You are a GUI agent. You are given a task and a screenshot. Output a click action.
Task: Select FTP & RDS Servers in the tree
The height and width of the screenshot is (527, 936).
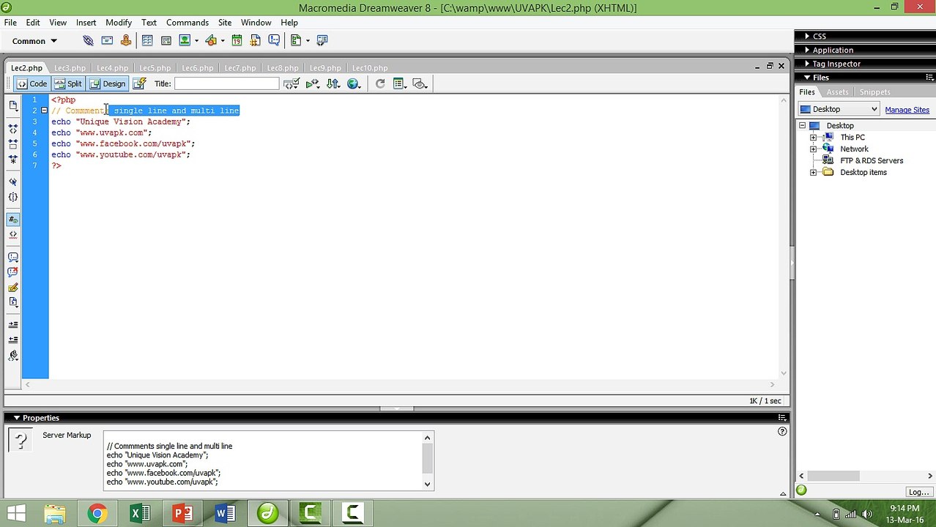click(871, 161)
